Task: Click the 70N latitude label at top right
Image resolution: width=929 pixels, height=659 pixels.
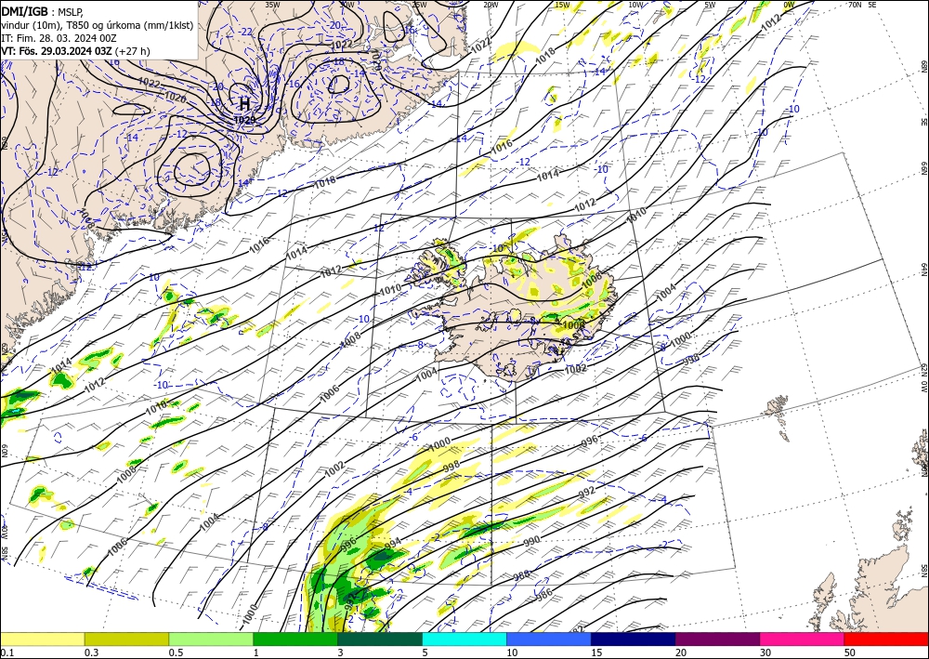Action: tap(855, 5)
